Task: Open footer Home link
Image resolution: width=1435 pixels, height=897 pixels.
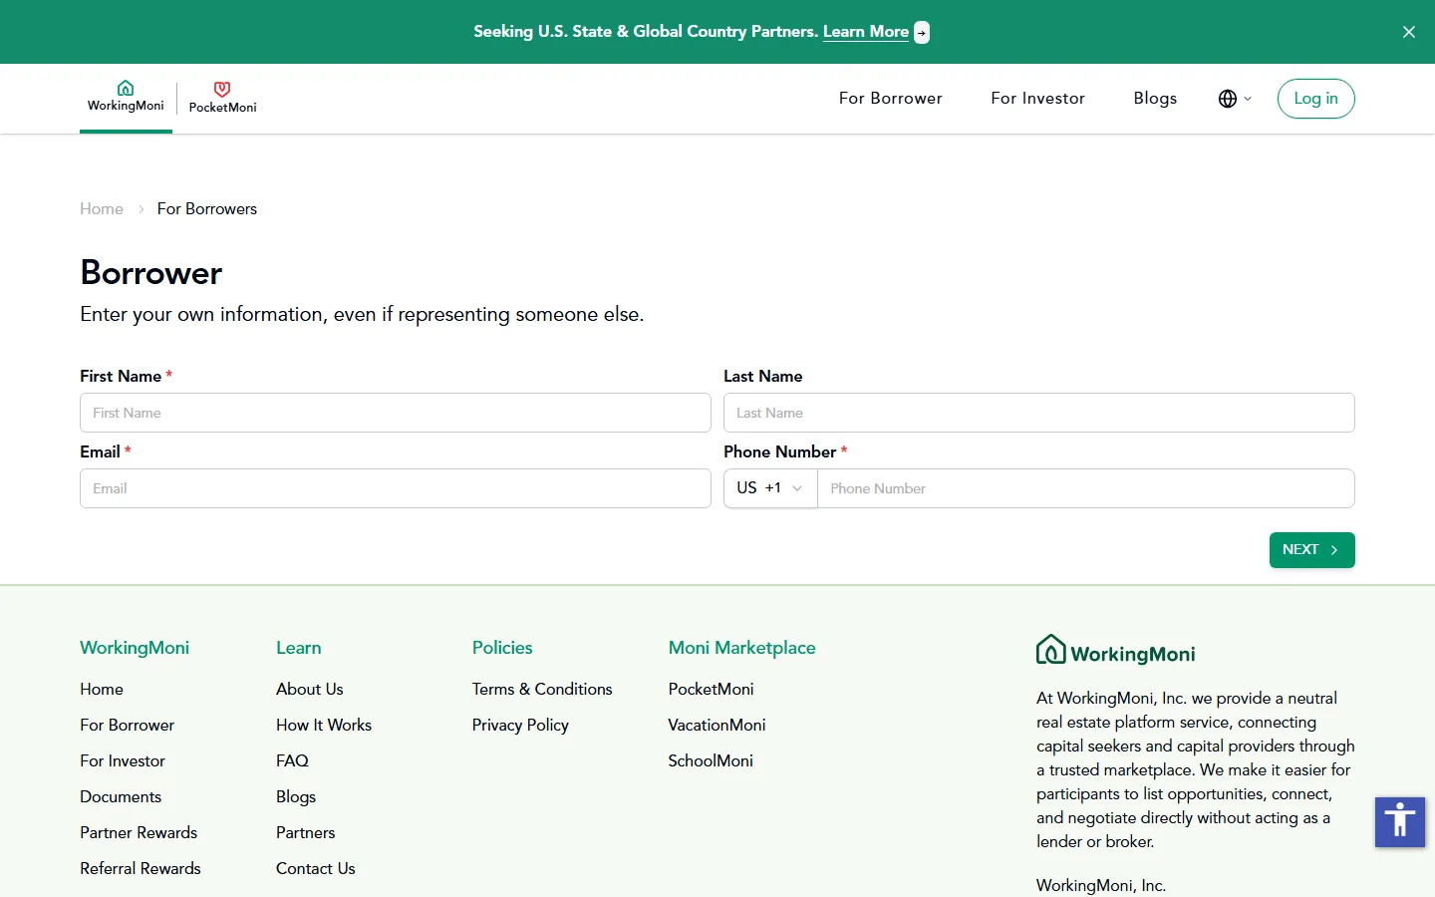Action: [102, 689]
